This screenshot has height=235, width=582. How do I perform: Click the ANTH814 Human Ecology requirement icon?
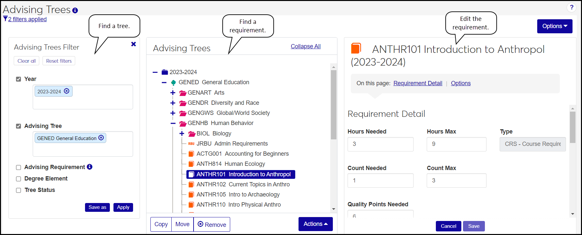tap(192, 164)
